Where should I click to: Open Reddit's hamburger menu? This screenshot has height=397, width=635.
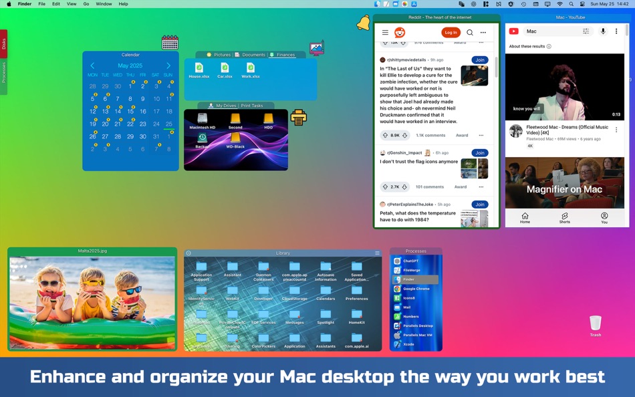point(386,32)
